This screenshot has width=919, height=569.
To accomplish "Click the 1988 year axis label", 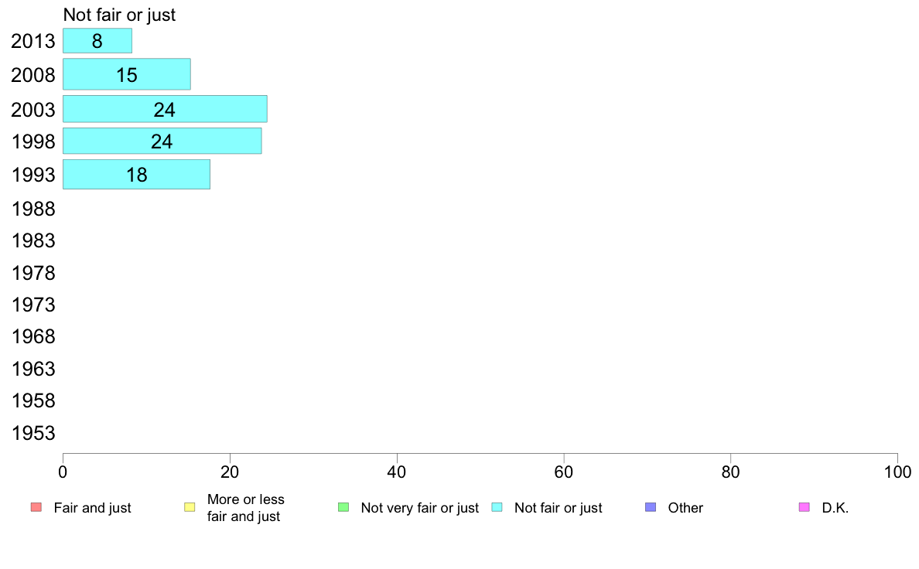I will tap(33, 209).
